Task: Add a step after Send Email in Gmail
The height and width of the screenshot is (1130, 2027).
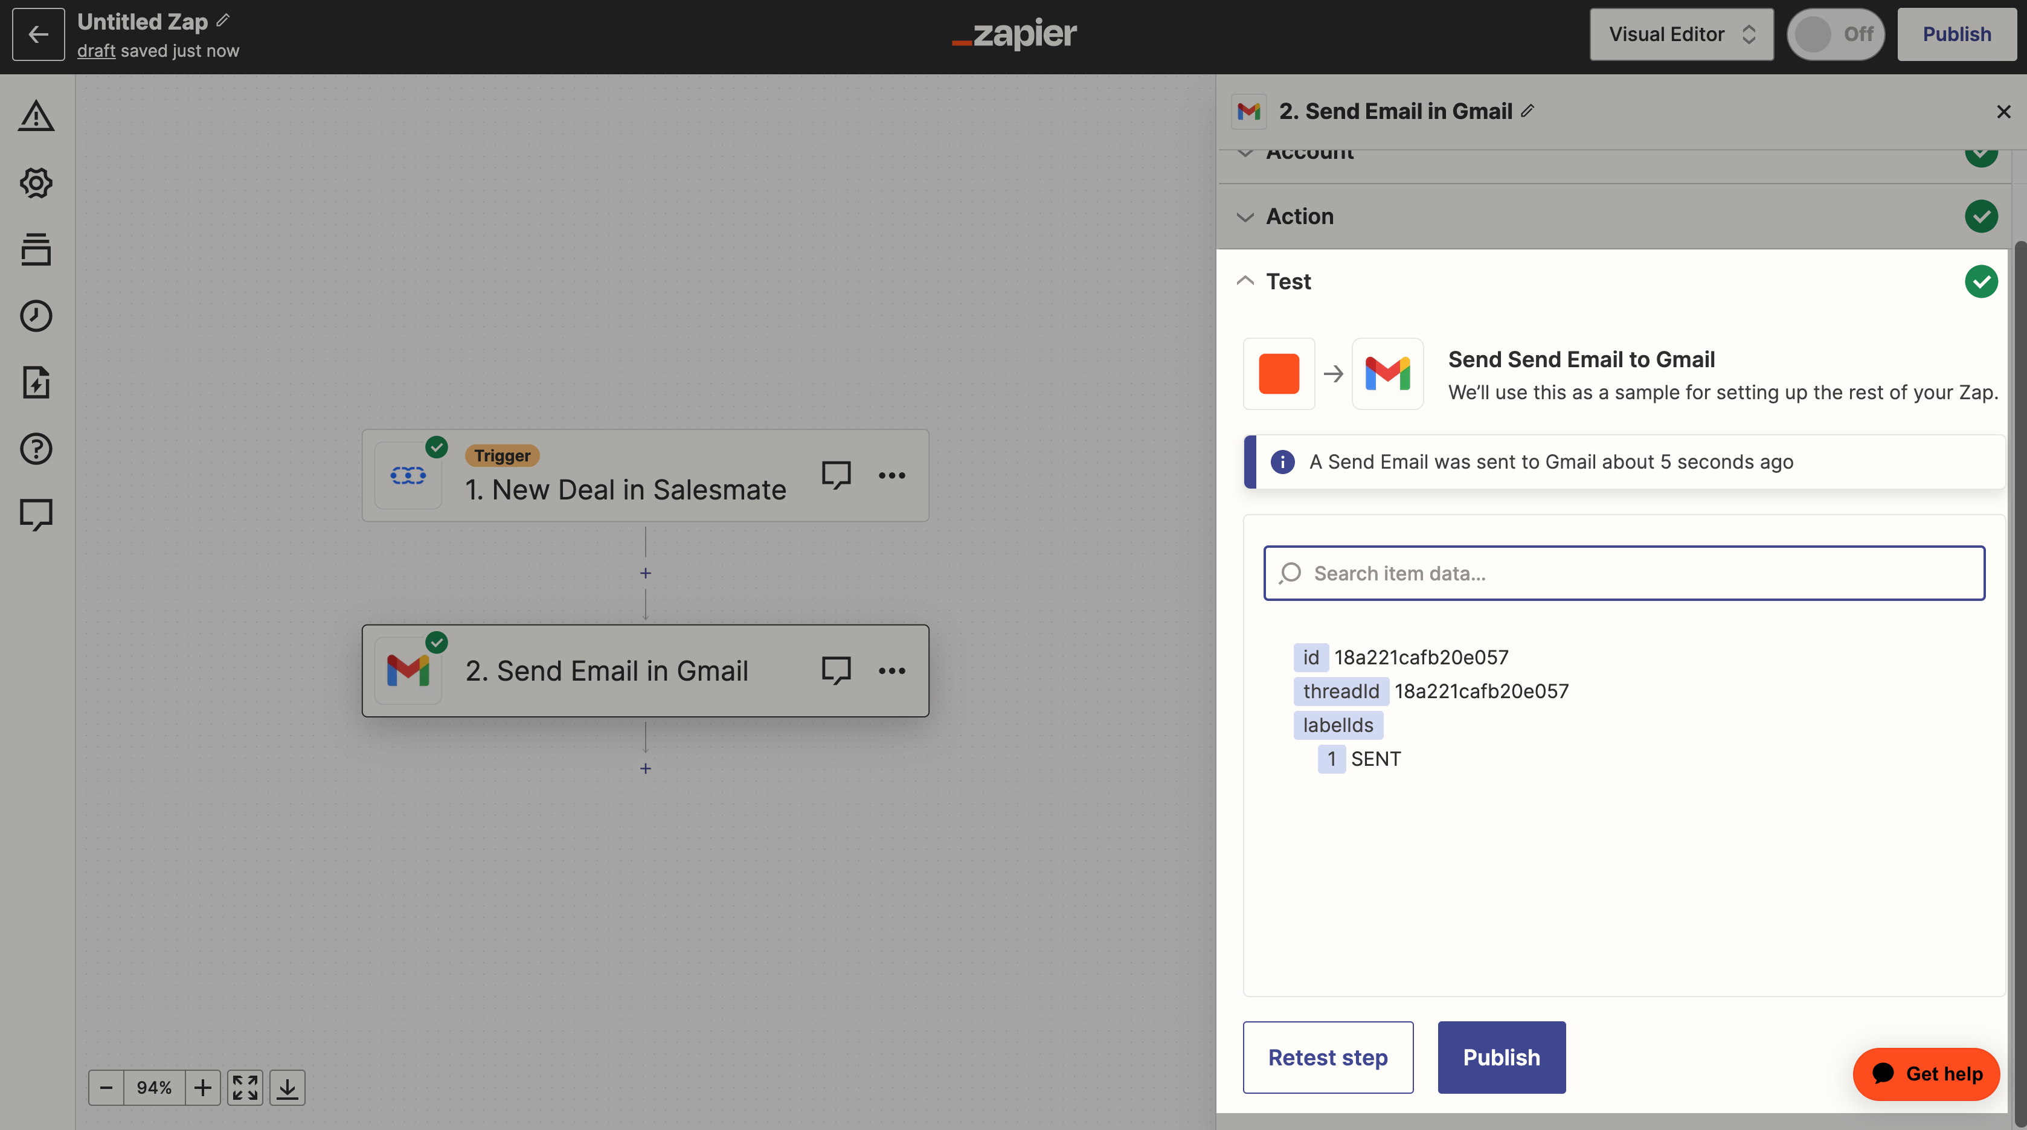Action: [645, 768]
